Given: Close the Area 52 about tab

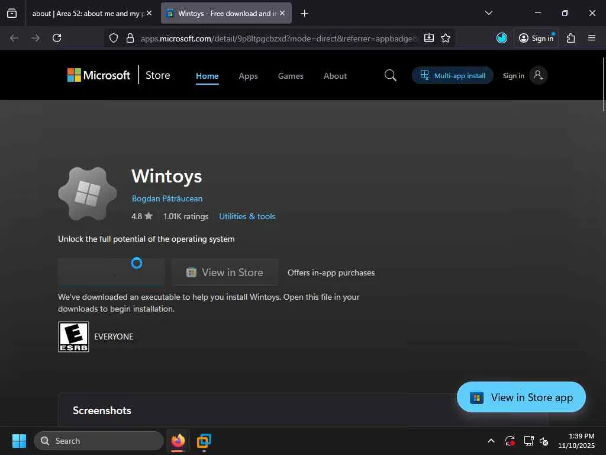Looking at the screenshot, I should point(149,13).
